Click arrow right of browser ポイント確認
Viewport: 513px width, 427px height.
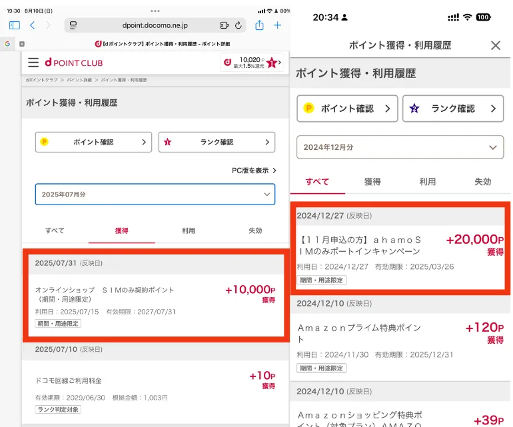pyautogui.click(x=144, y=142)
